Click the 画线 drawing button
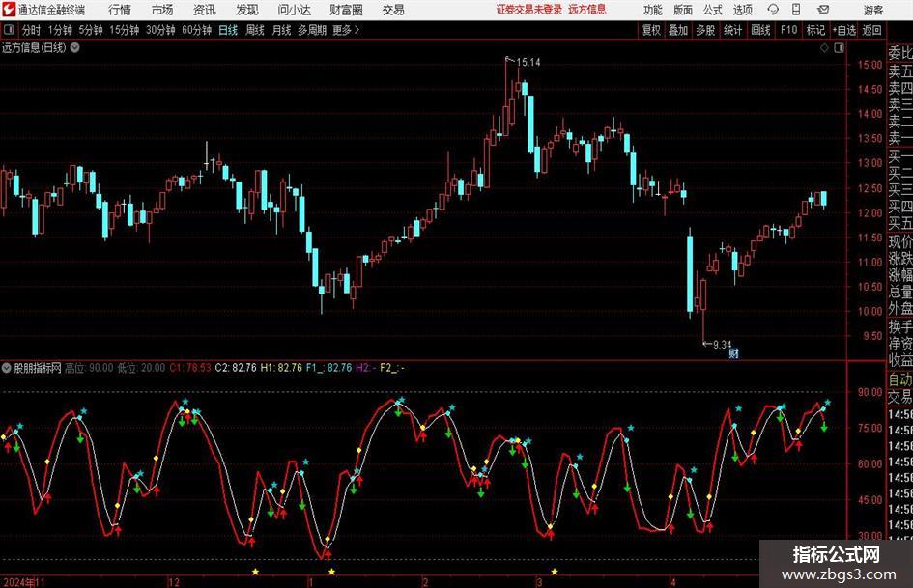The height and width of the screenshot is (588, 913). (760, 30)
